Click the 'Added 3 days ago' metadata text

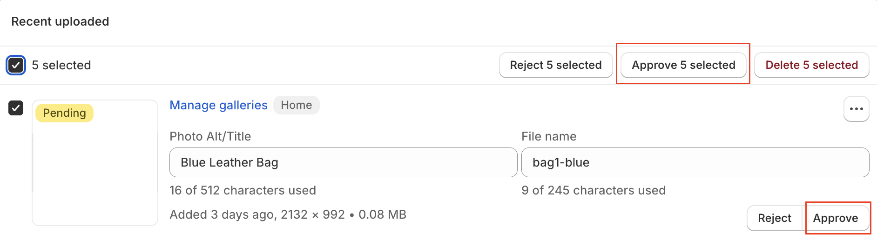288,214
